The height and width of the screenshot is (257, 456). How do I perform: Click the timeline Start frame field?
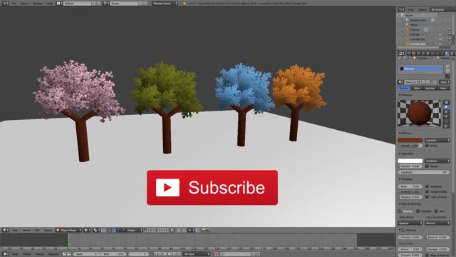pos(86,254)
